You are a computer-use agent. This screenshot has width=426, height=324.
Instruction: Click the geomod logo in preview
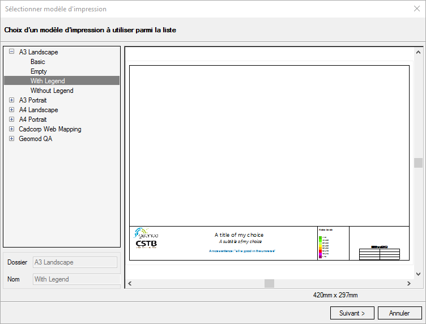coord(146,233)
